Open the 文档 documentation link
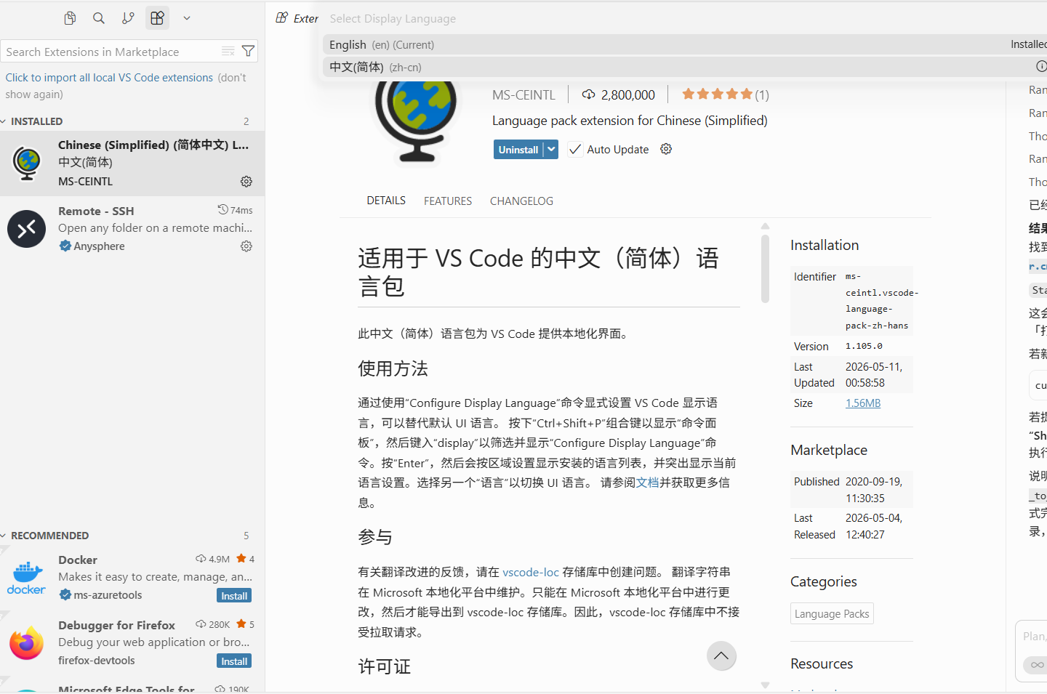 click(x=648, y=483)
